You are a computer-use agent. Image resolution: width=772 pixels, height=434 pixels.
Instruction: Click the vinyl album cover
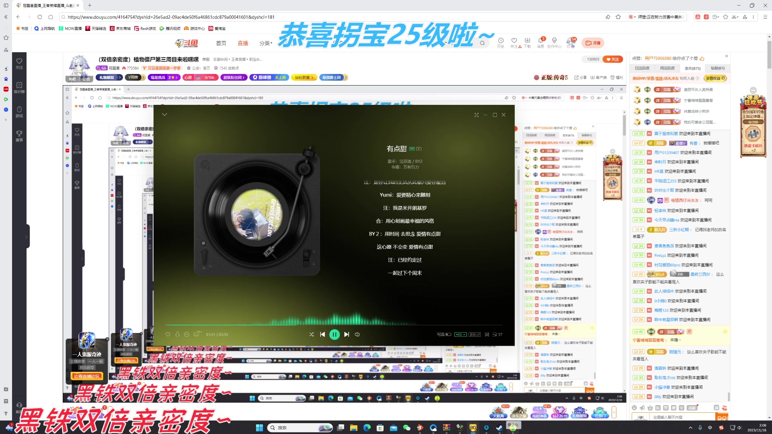pos(257,214)
